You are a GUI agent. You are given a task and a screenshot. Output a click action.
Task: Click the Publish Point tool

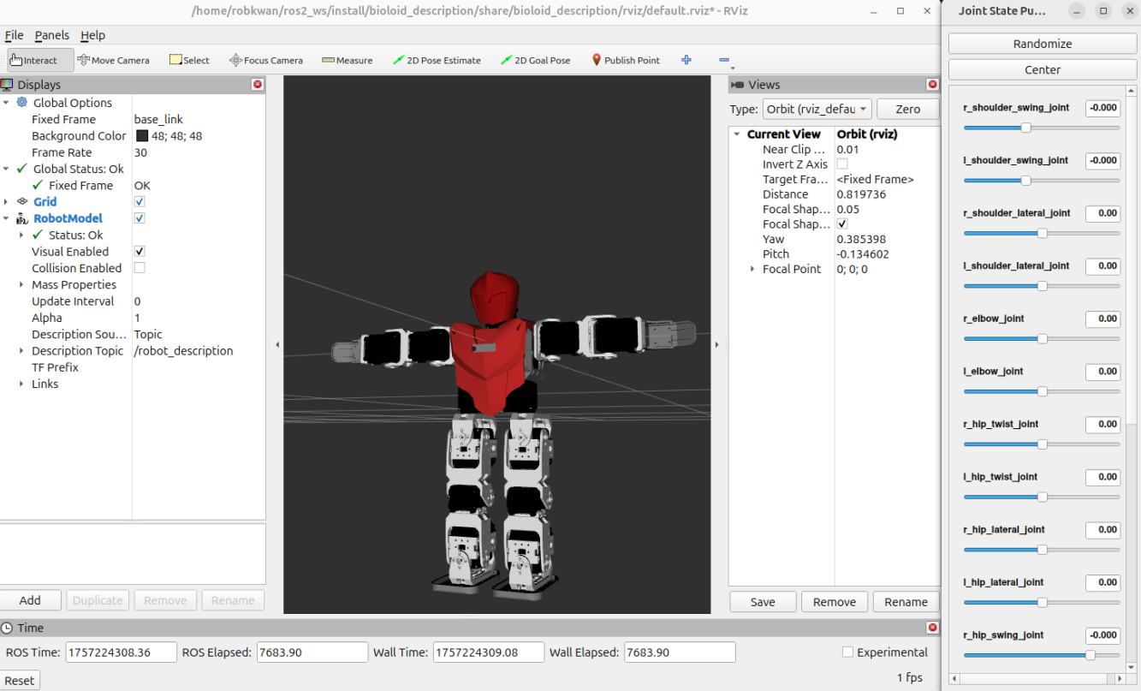[626, 60]
